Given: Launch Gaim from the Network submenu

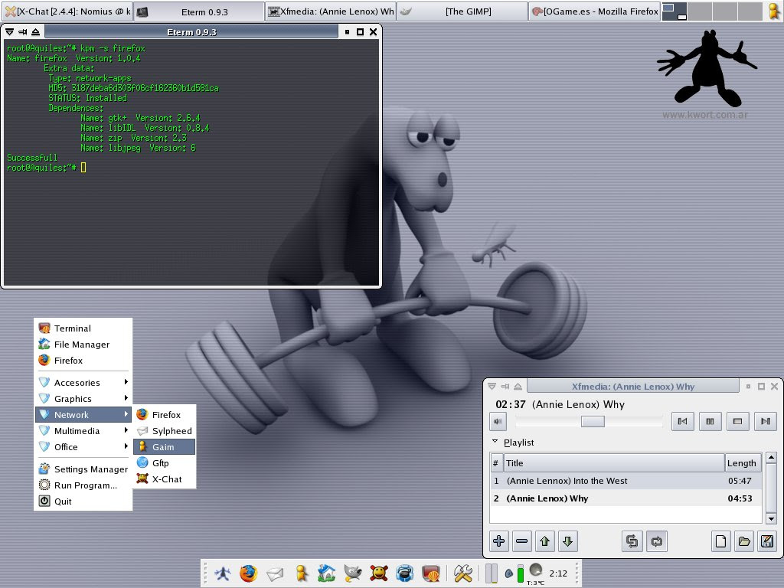Looking at the screenshot, I should pyautogui.click(x=165, y=446).
